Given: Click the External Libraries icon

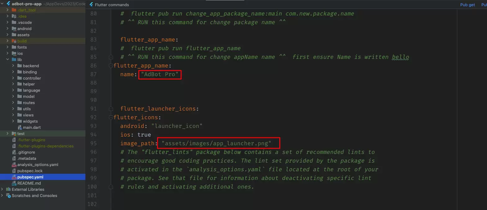Looking at the screenshot, I should (8, 189).
